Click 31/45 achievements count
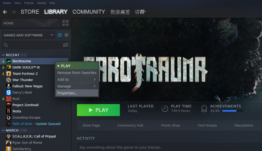 [x=215, y=111]
